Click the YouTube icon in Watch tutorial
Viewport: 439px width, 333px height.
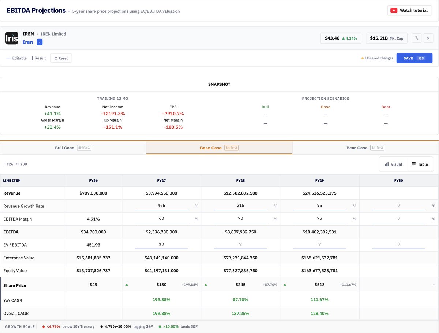click(394, 10)
